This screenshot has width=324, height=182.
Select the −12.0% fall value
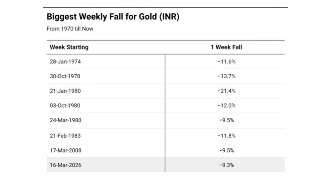pos(227,105)
